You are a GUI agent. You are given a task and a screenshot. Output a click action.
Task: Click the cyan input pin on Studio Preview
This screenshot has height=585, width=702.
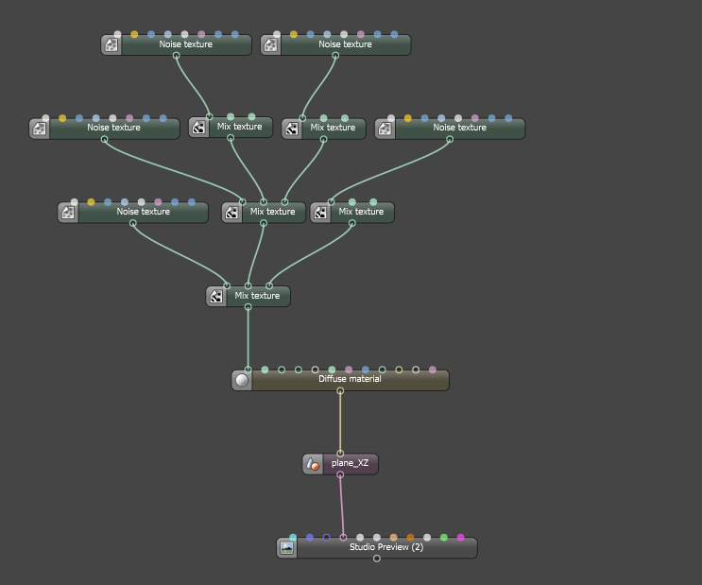[293, 538]
